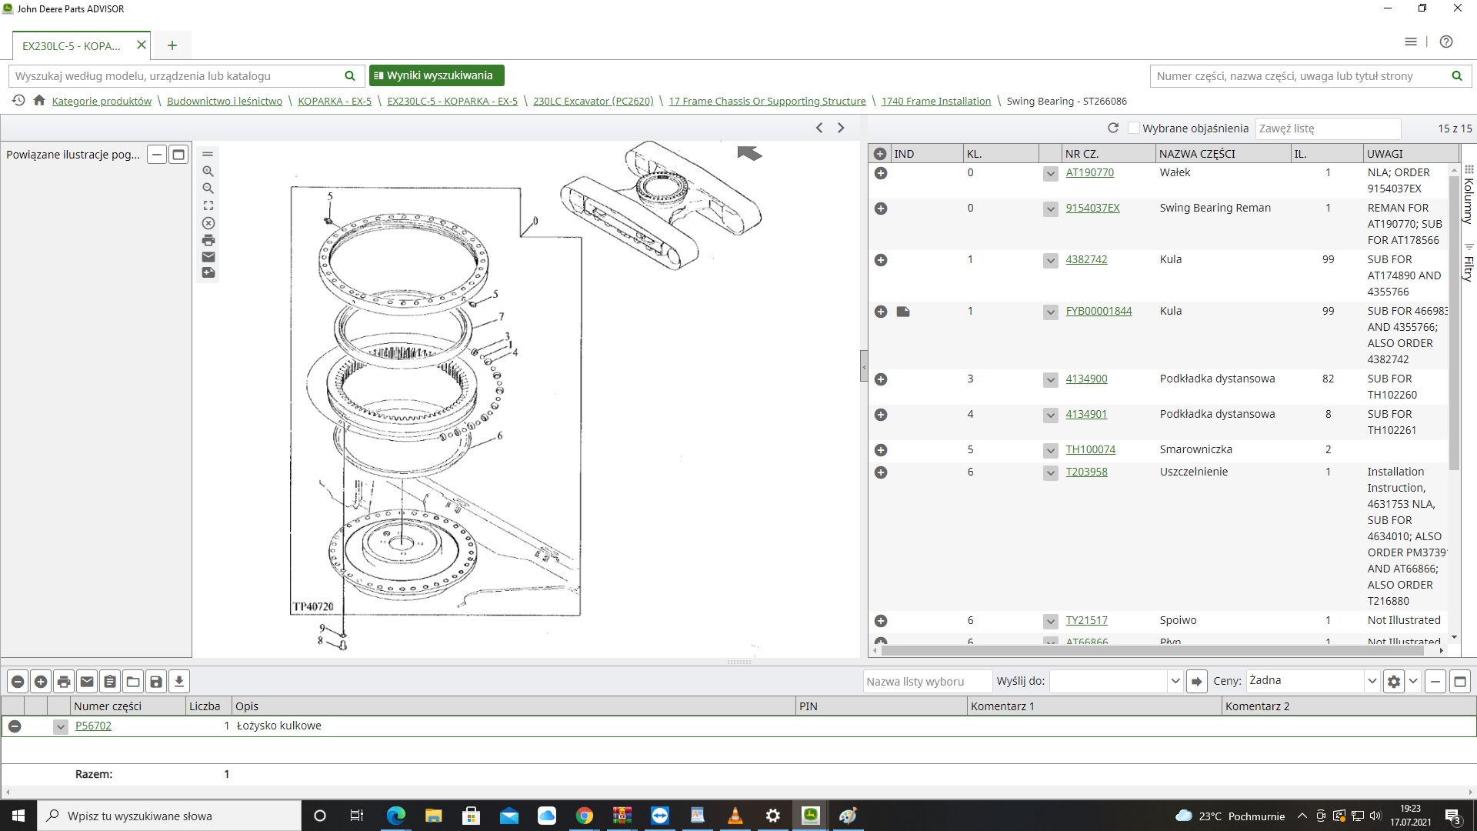Click the send arrow button next to Wyślij do

pos(1196,682)
